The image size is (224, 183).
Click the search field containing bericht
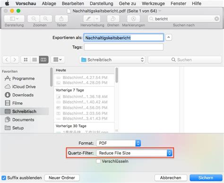click(184, 19)
